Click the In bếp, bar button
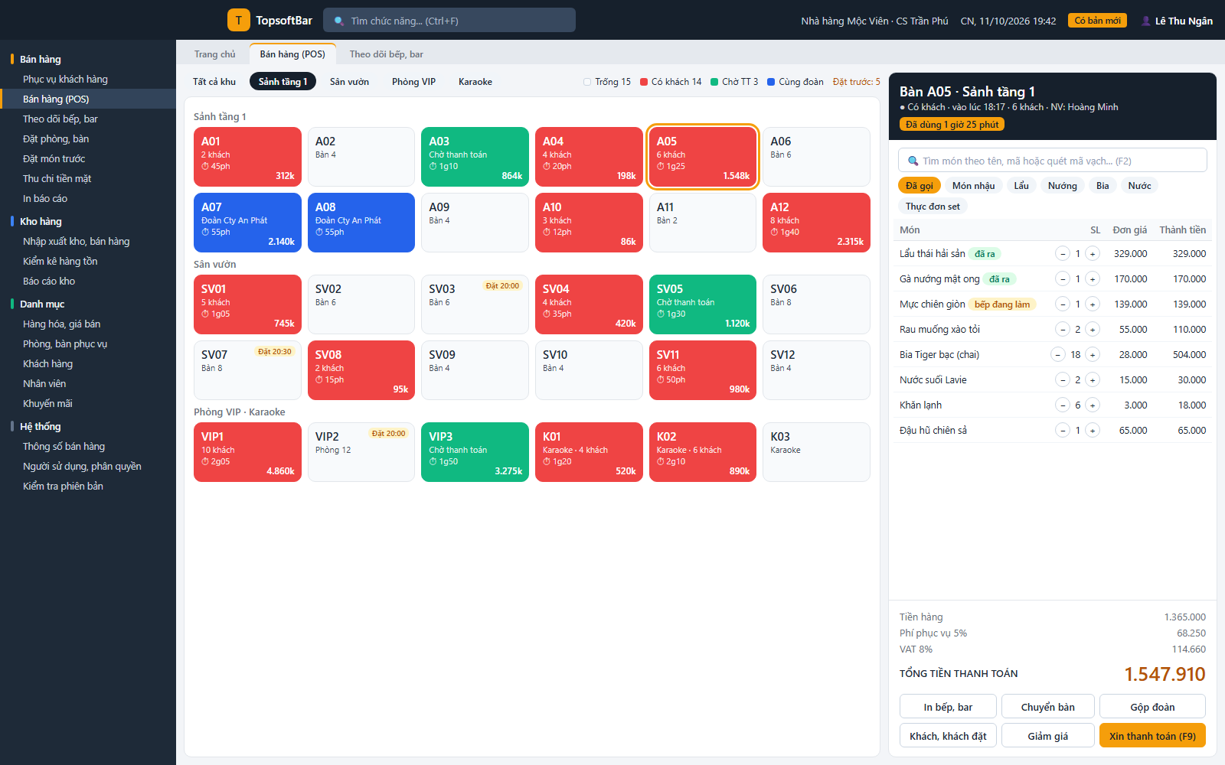The height and width of the screenshot is (765, 1225). coord(948,706)
